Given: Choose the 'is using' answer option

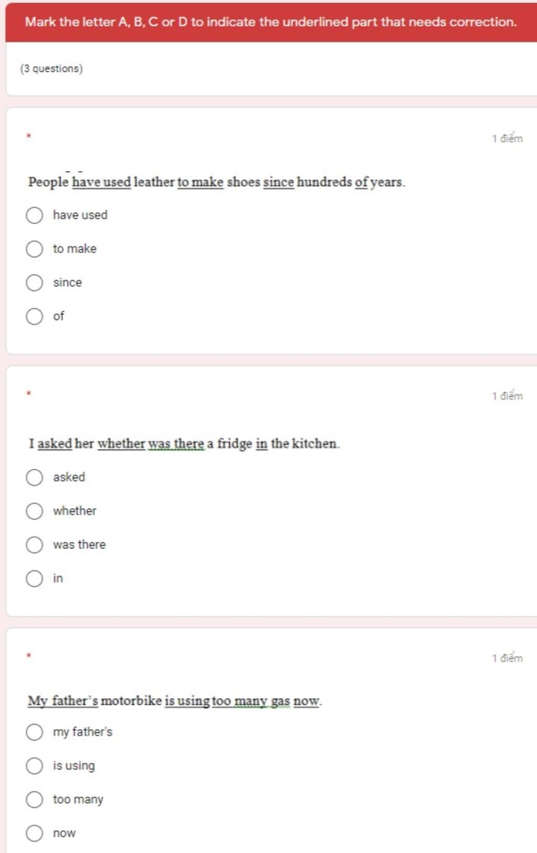Looking at the screenshot, I should pos(35,765).
